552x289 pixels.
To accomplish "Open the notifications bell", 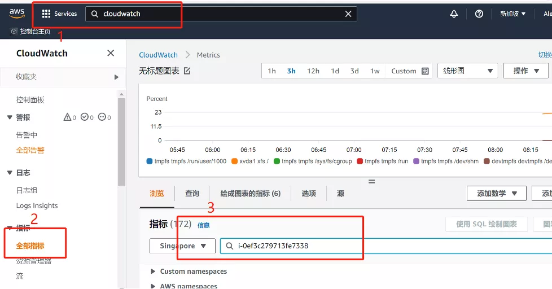I will (x=454, y=14).
